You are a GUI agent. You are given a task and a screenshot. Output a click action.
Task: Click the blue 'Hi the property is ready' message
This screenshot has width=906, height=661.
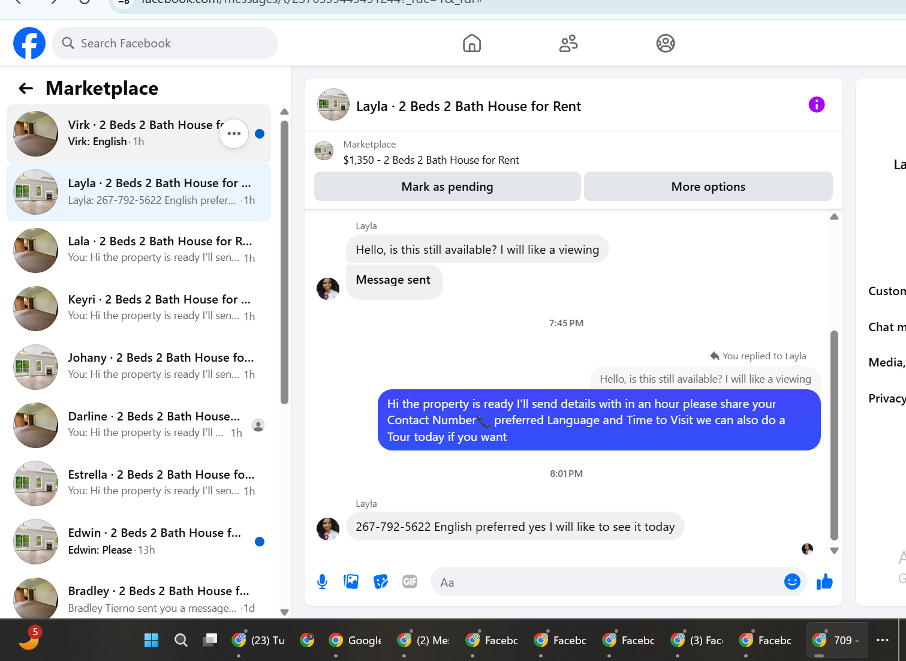pyautogui.click(x=599, y=420)
